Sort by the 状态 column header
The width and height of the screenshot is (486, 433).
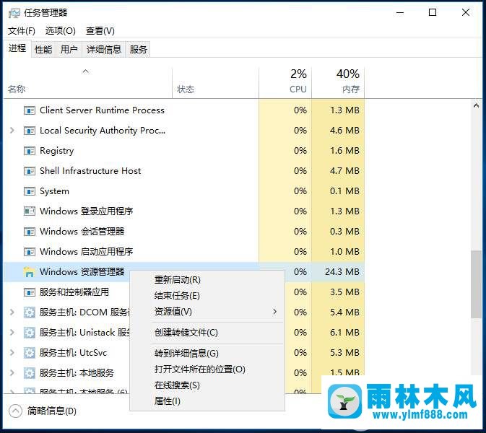pos(215,83)
